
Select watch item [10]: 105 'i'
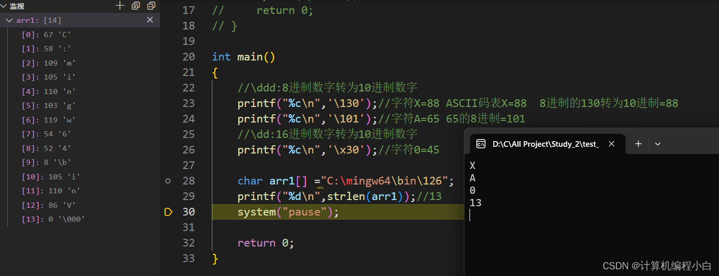51,177
